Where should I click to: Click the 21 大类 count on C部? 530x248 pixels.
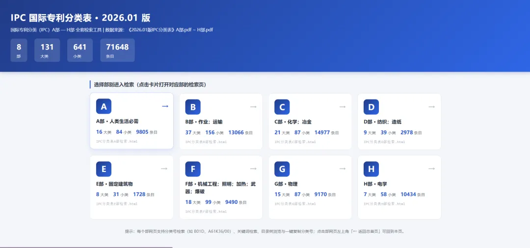tap(282, 133)
